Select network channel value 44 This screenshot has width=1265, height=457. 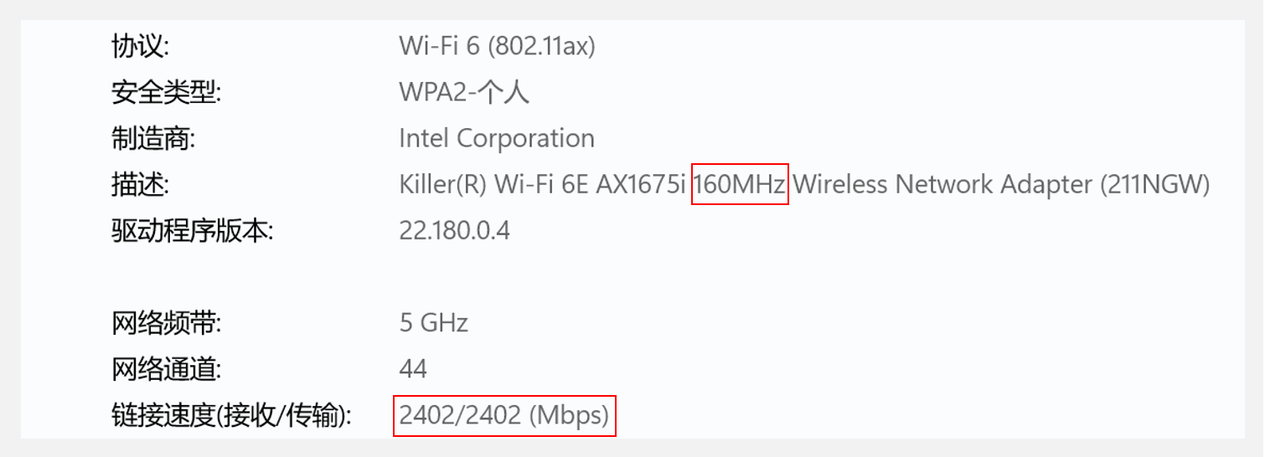tap(413, 368)
